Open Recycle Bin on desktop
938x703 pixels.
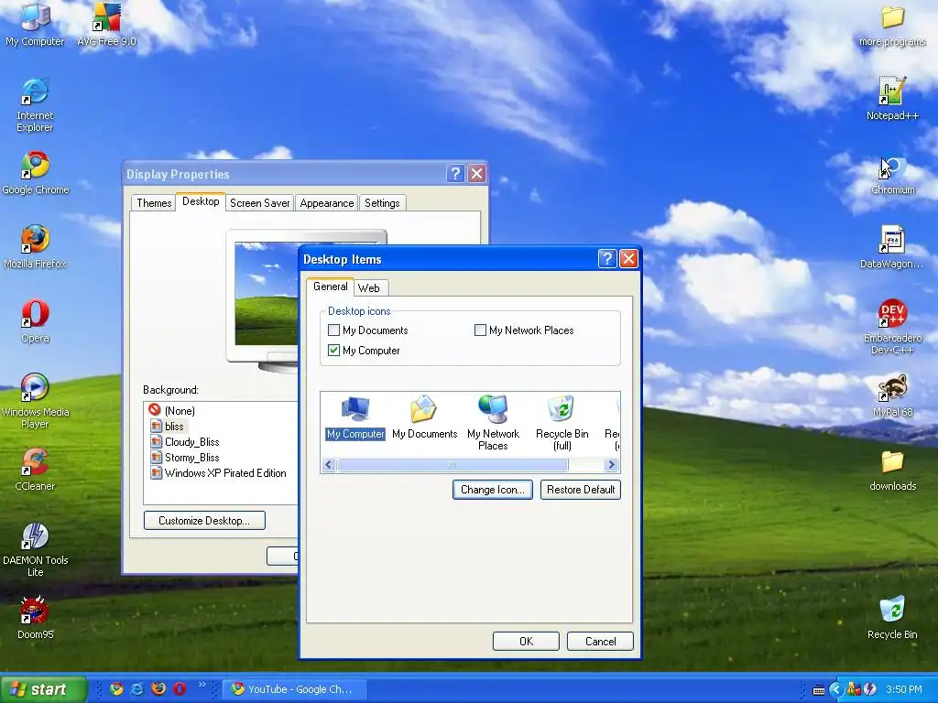pos(892,618)
